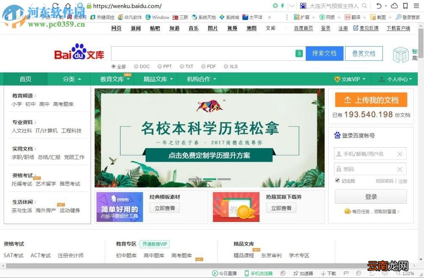Click the green refresh-circle icon in address bar
This screenshot has width=424, height=278.
click(275, 6)
